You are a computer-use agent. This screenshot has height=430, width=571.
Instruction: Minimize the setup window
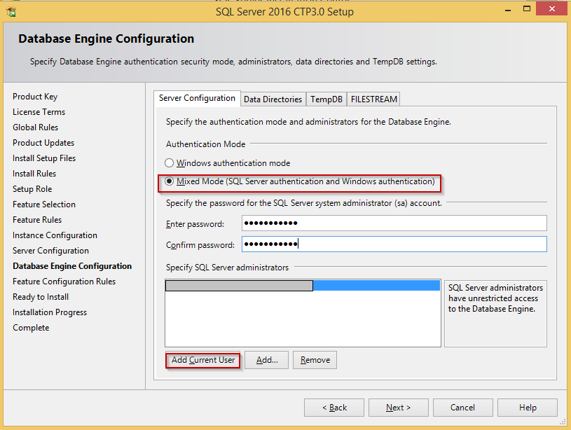508,10
